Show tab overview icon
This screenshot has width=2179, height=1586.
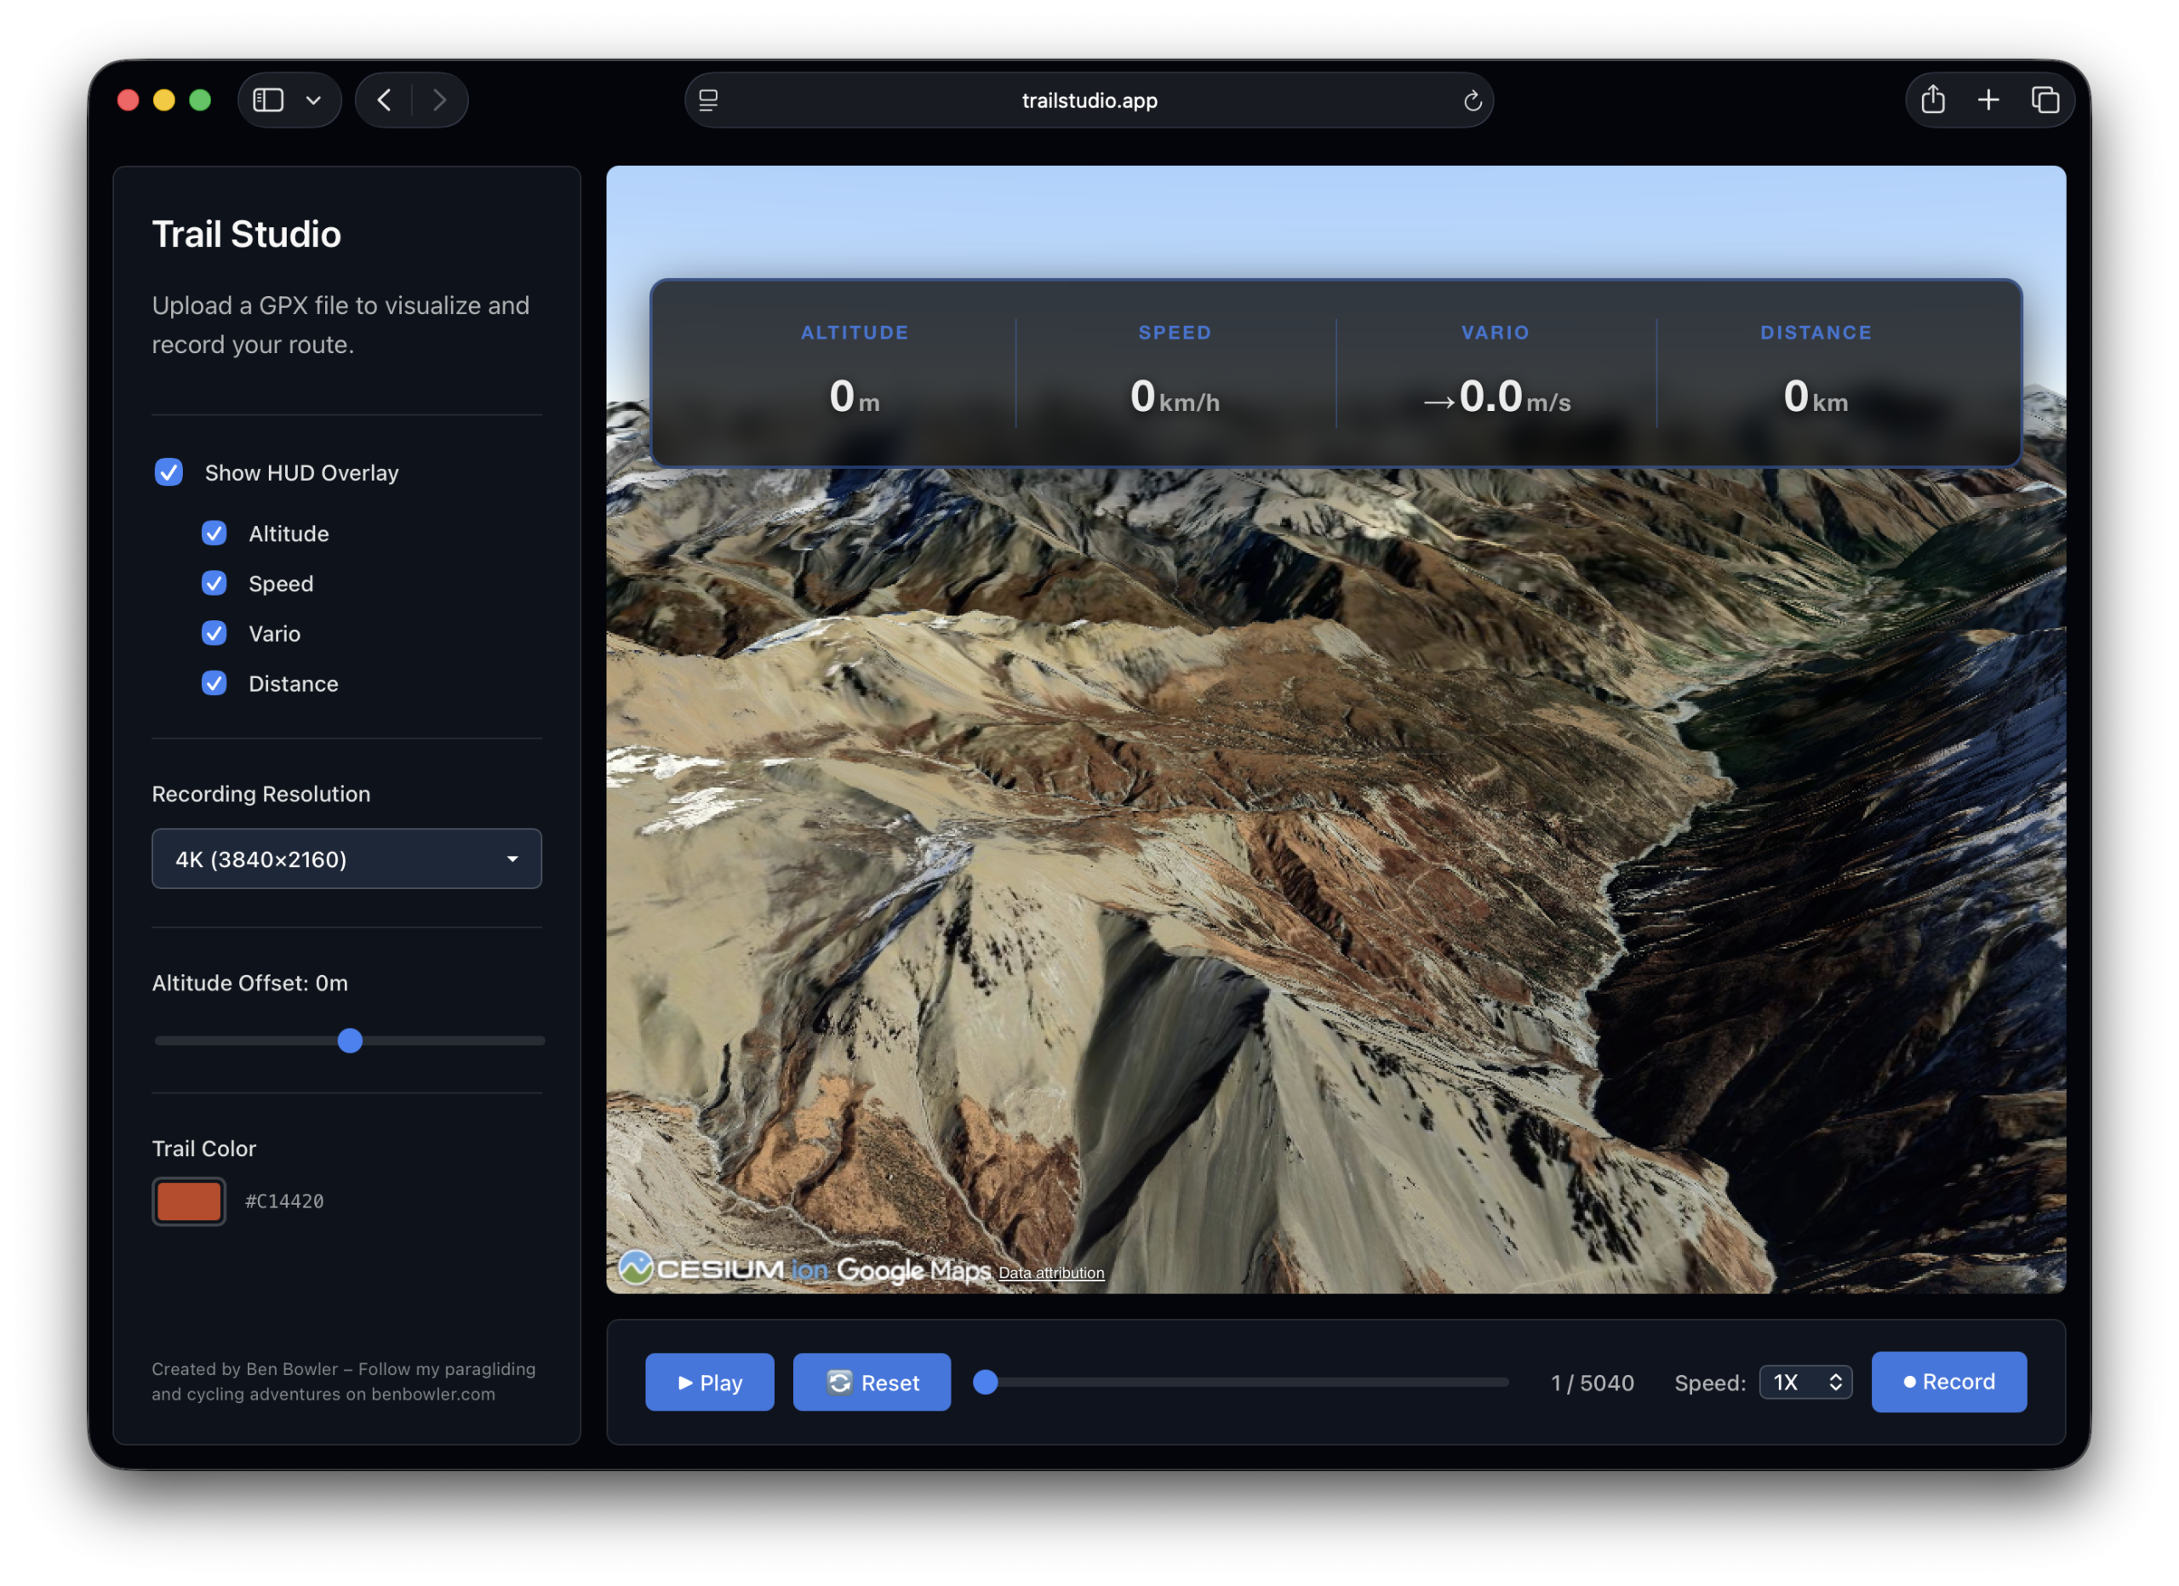(x=2045, y=100)
